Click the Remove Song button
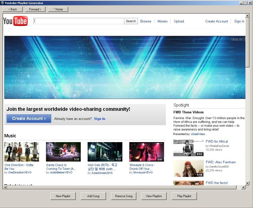The image size is (253, 208). tap(124, 196)
